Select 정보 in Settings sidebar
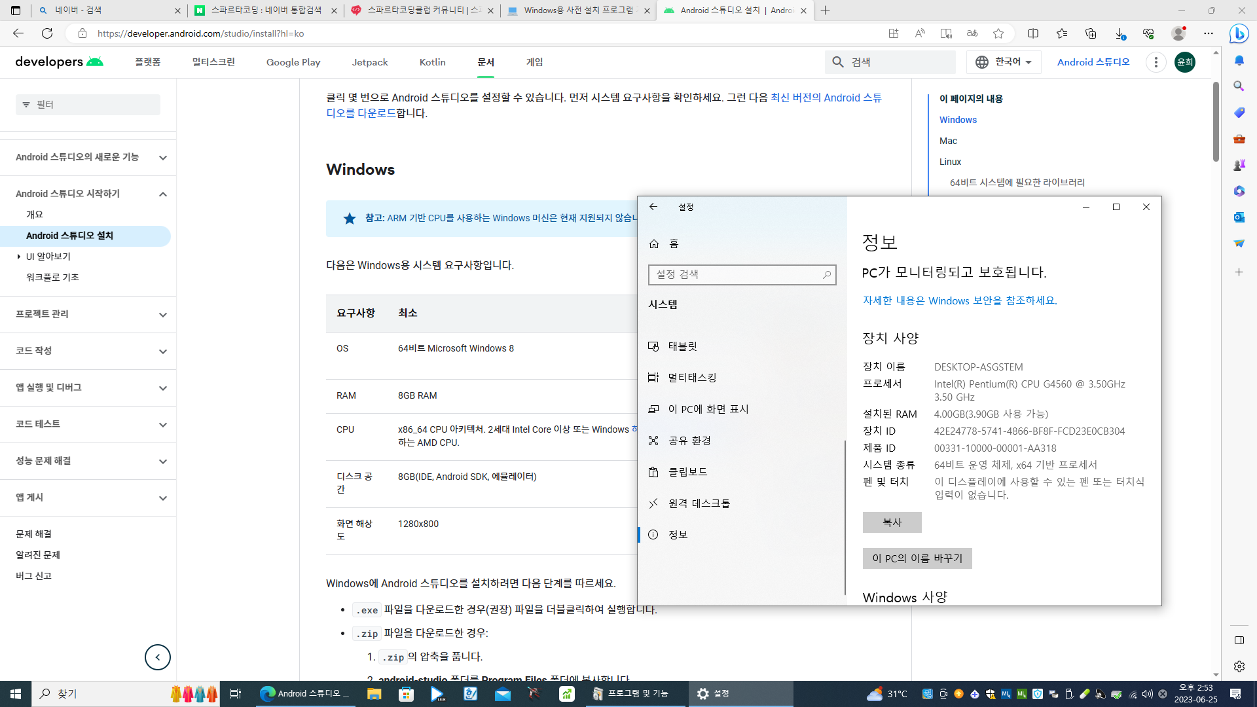1257x707 pixels. (741, 535)
